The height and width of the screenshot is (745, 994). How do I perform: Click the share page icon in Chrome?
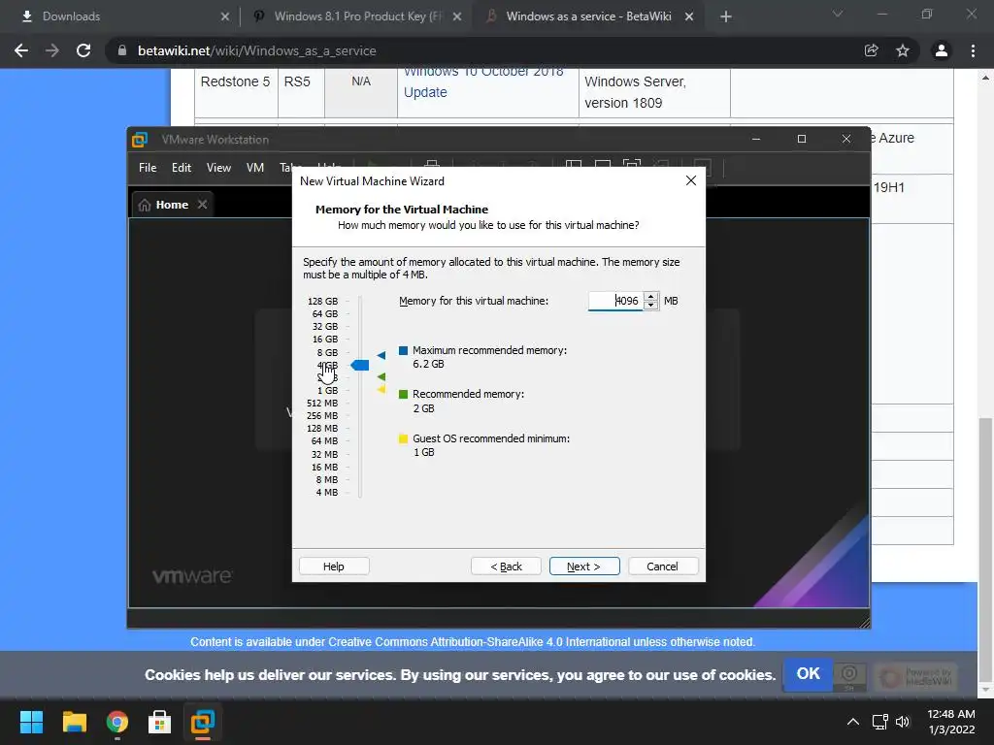click(x=871, y=50)
